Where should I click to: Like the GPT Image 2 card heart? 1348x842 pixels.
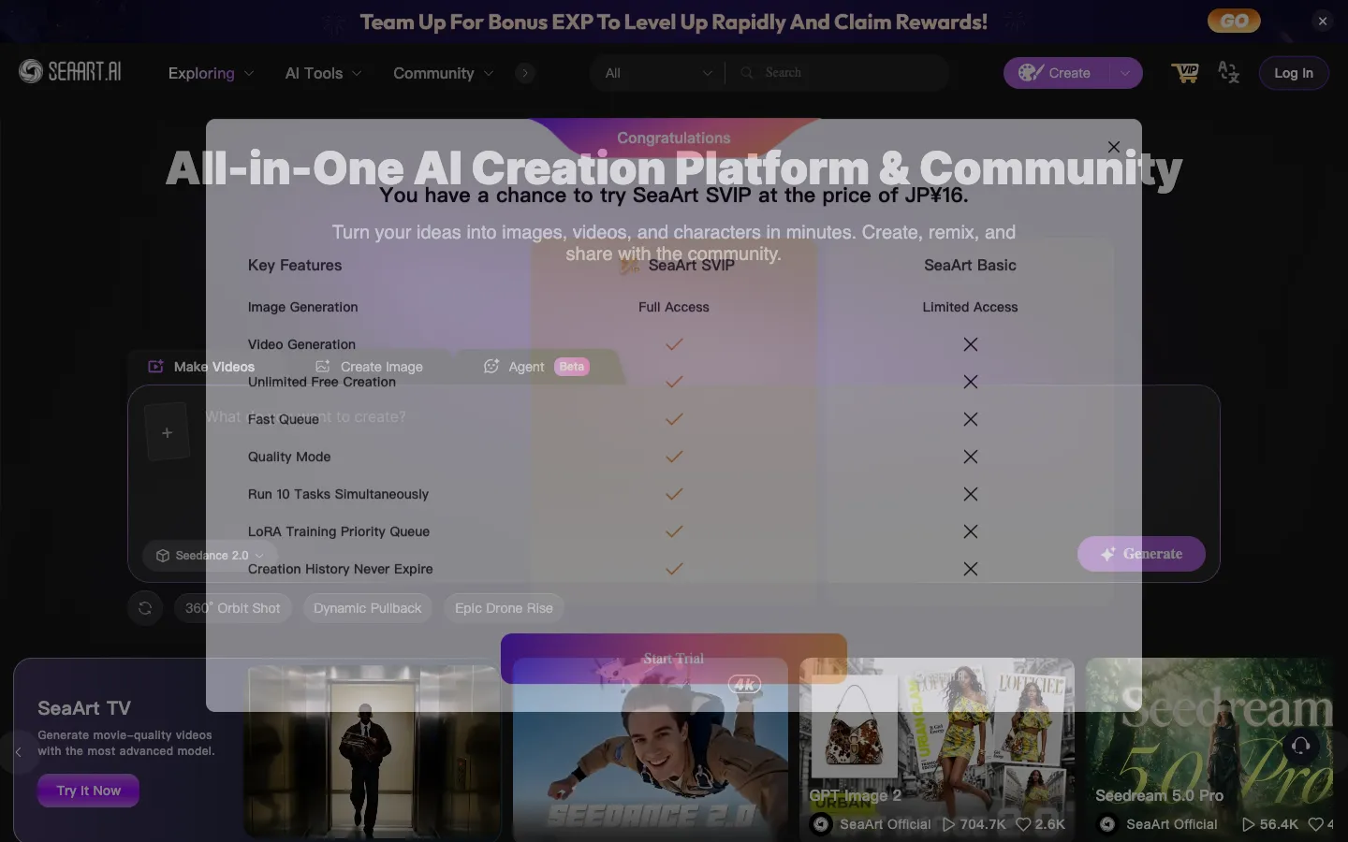[1023, 824]
